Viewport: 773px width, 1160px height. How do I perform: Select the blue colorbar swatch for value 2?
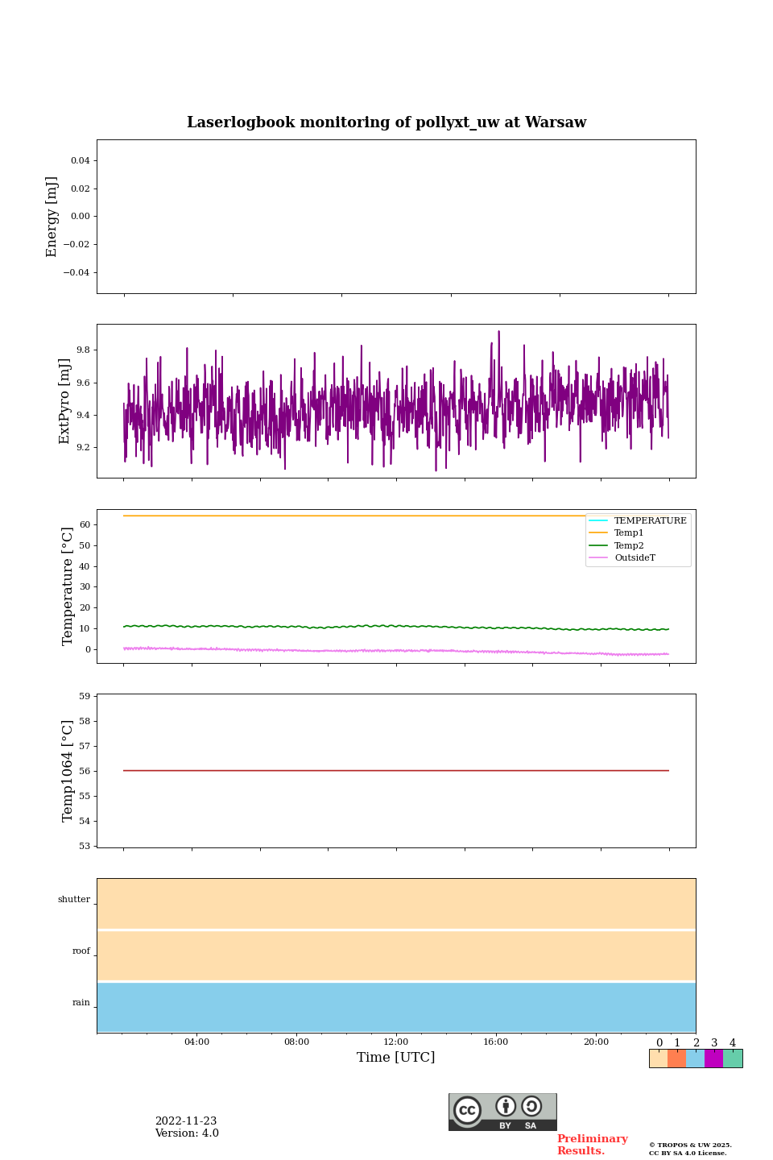pos(696,1058)
